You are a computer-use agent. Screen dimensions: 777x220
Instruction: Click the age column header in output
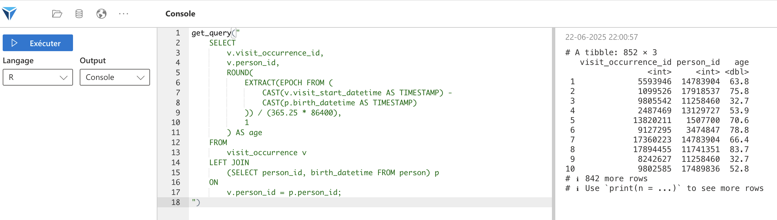[x=741, y=62]
